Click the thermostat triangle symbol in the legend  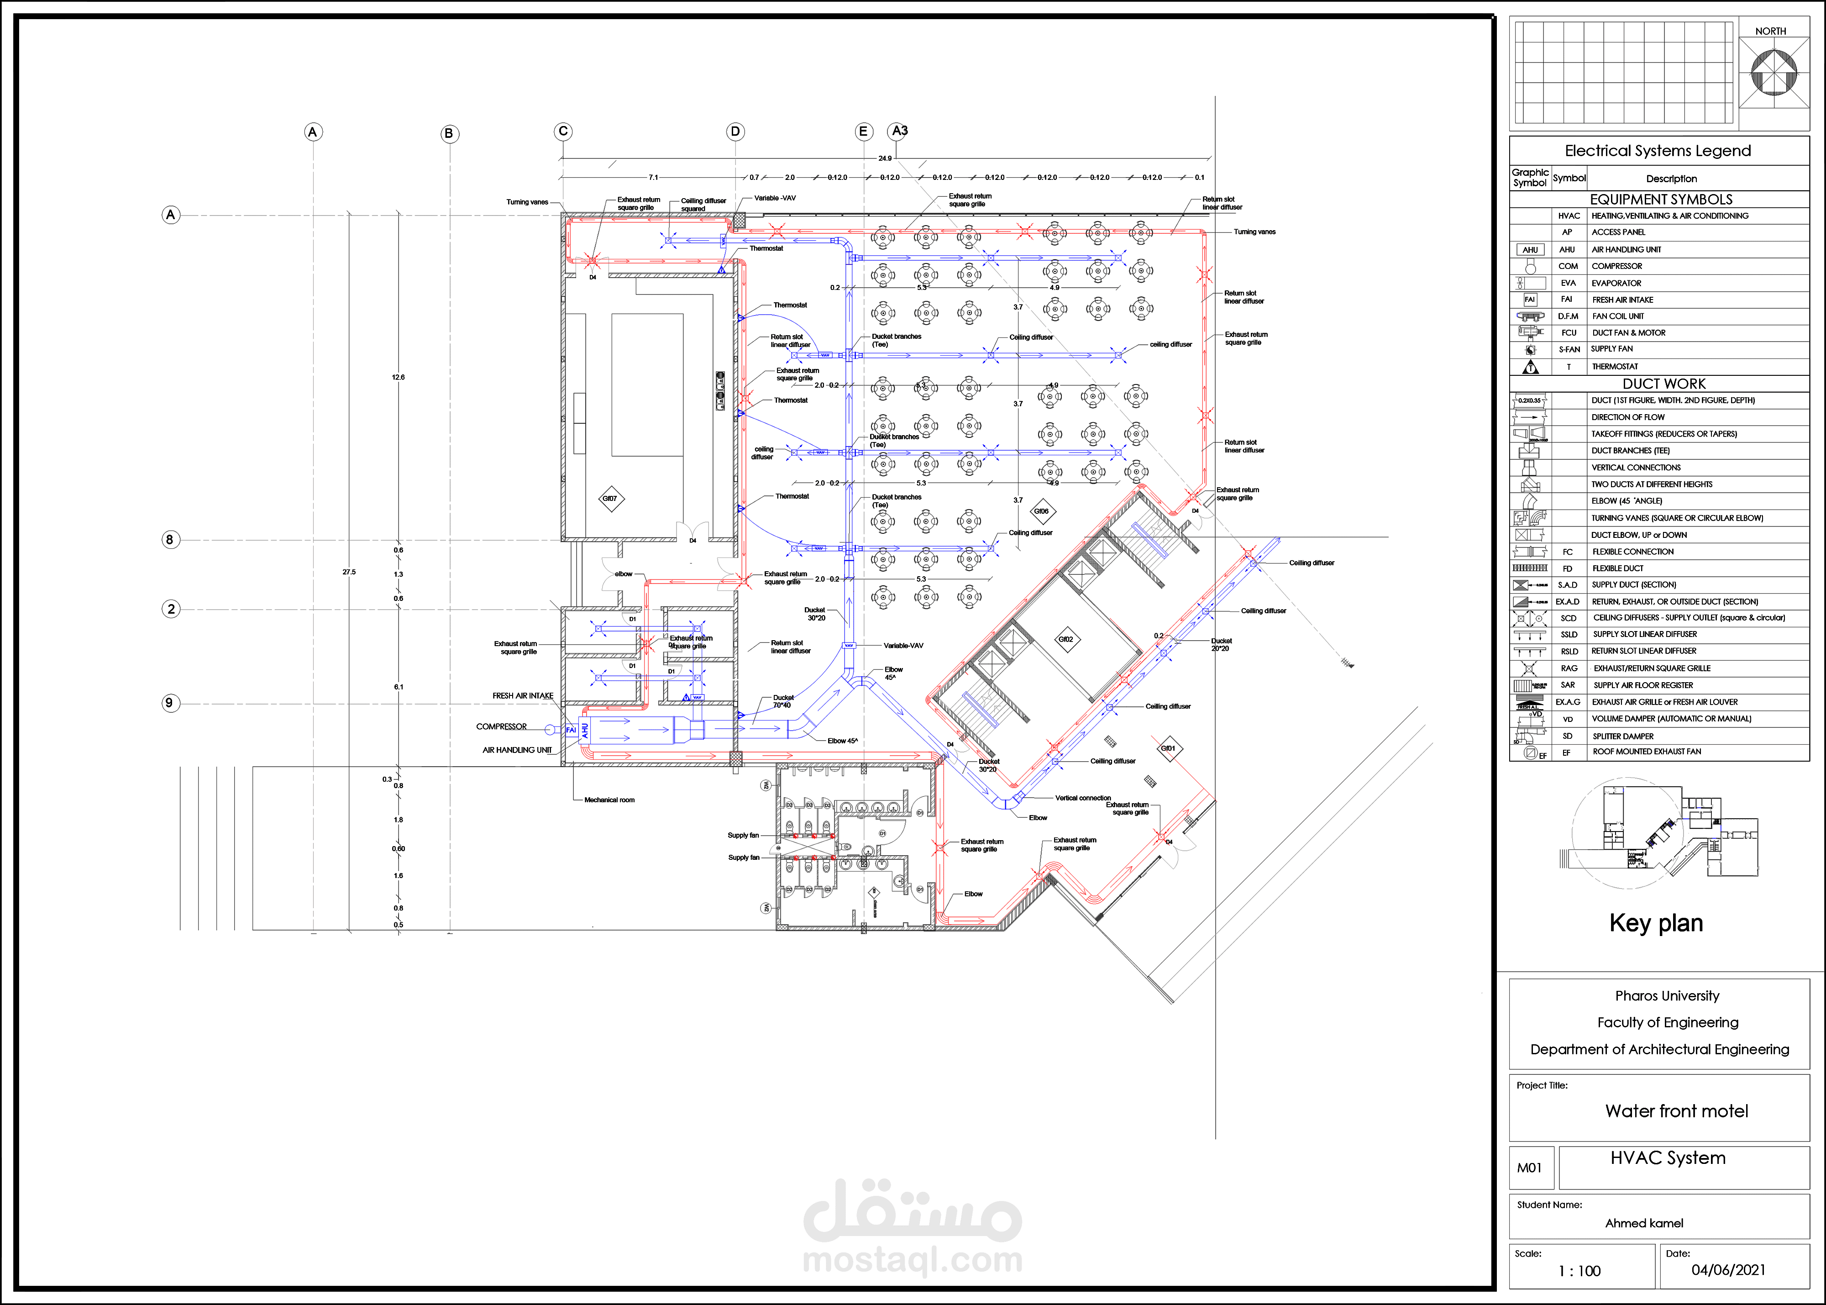1530,367
